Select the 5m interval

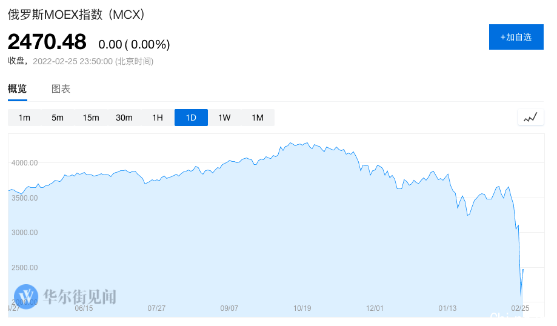(58, 118)
